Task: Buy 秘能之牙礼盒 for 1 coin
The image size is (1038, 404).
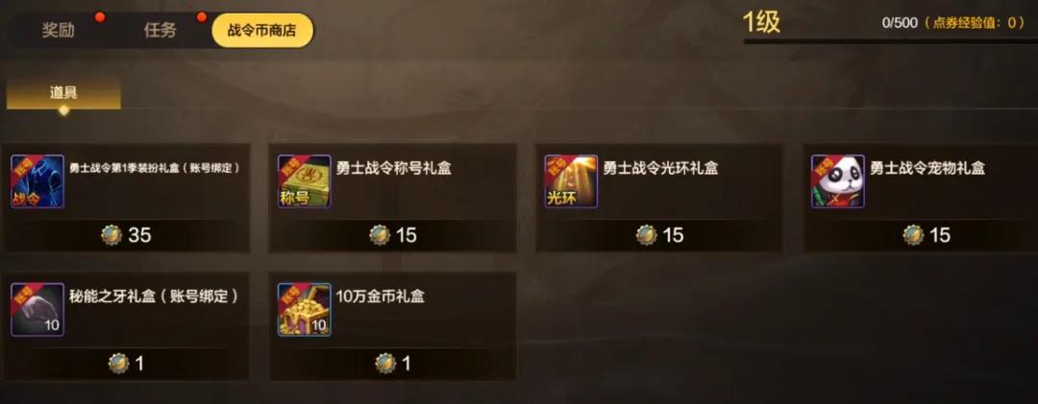Action: (x=126, y=363)
